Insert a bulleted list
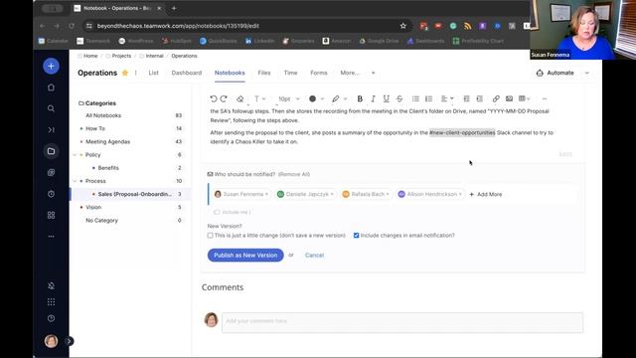This screenshot has width=636, height=358. [415, 98]
